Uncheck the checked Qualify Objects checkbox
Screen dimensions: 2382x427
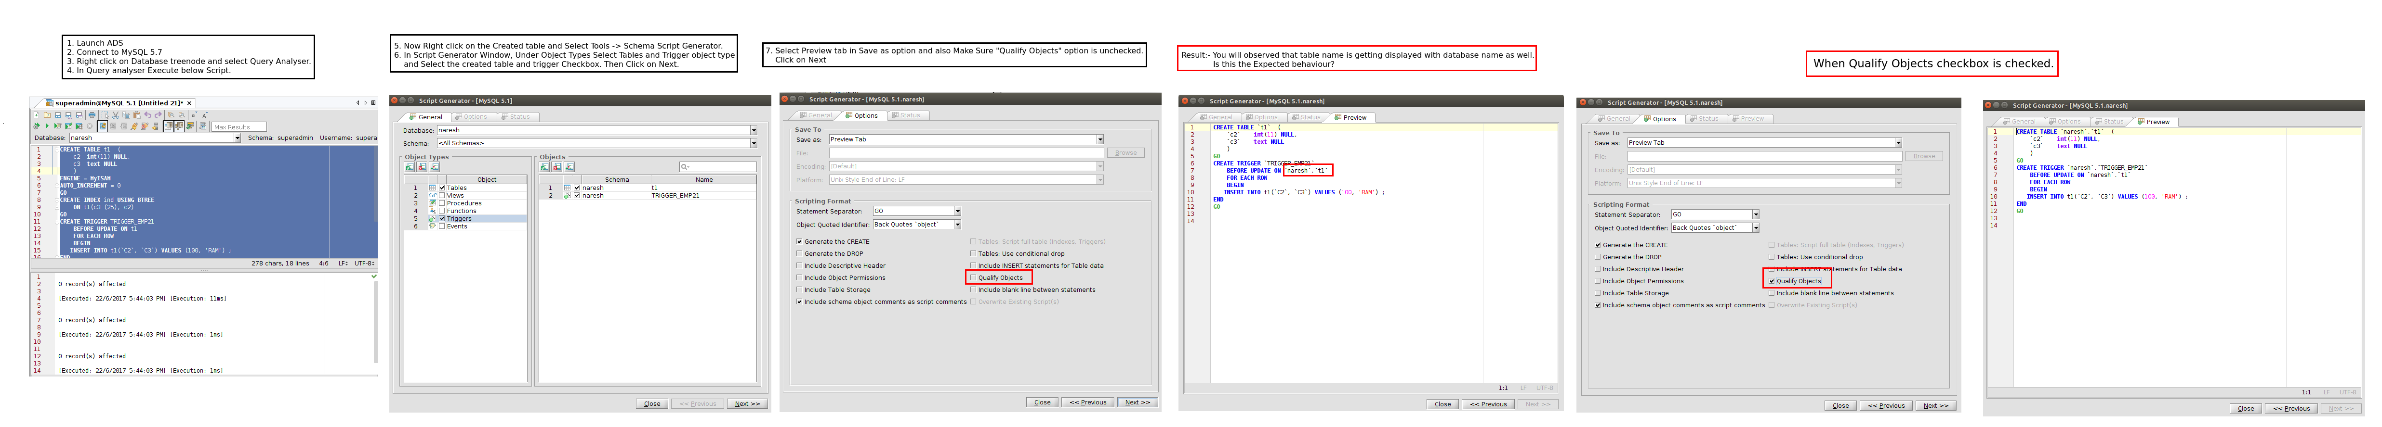1771,281
